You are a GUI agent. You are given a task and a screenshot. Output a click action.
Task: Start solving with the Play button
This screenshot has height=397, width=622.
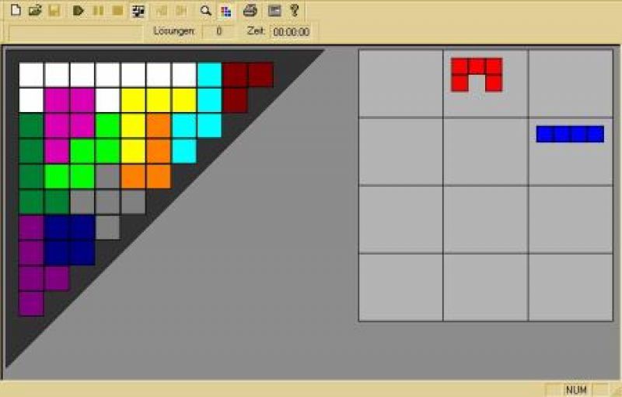coord(79,11)
